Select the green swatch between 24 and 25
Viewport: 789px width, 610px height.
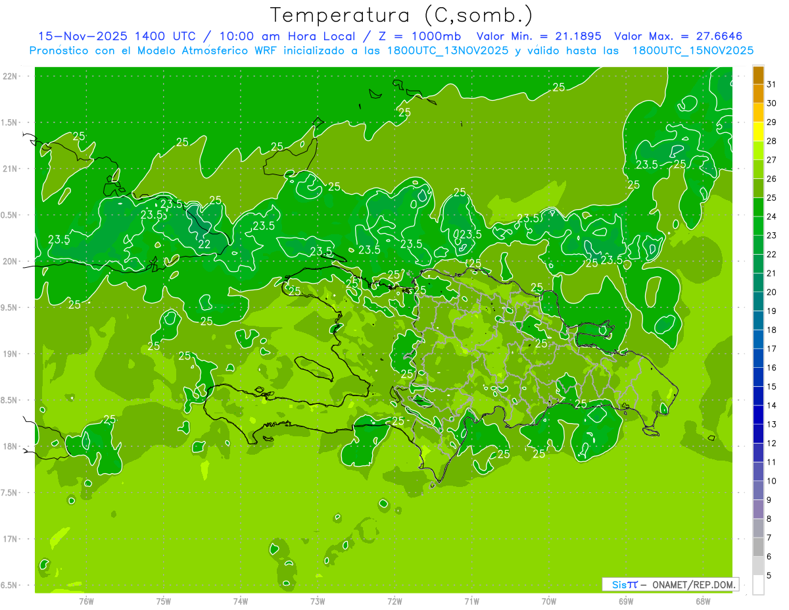click(758, 207)
